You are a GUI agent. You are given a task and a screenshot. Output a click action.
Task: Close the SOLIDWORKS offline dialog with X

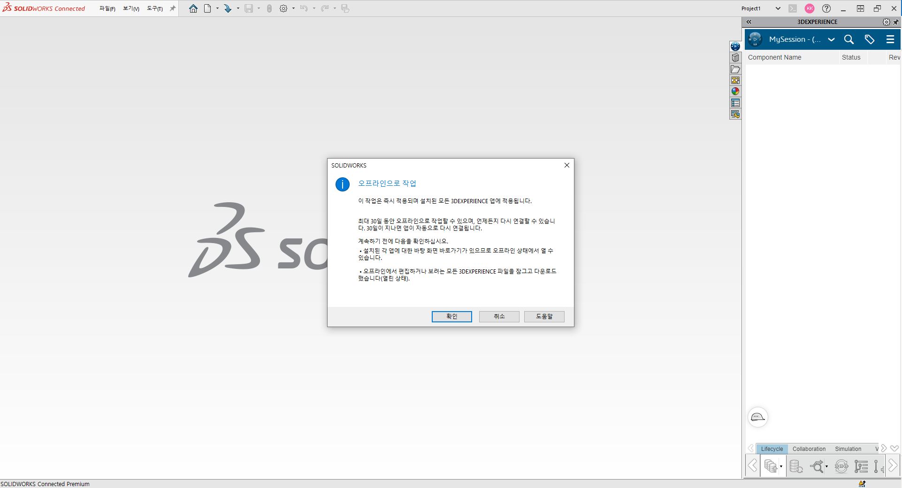pyautogui.click(x=566, y=165)
